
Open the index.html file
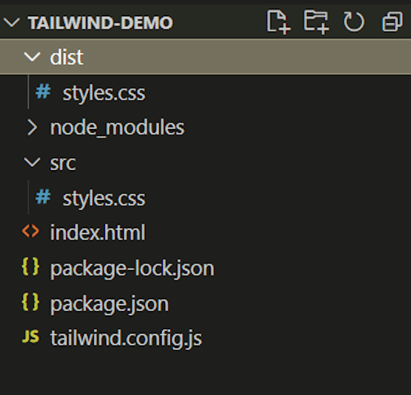point(97,233)
